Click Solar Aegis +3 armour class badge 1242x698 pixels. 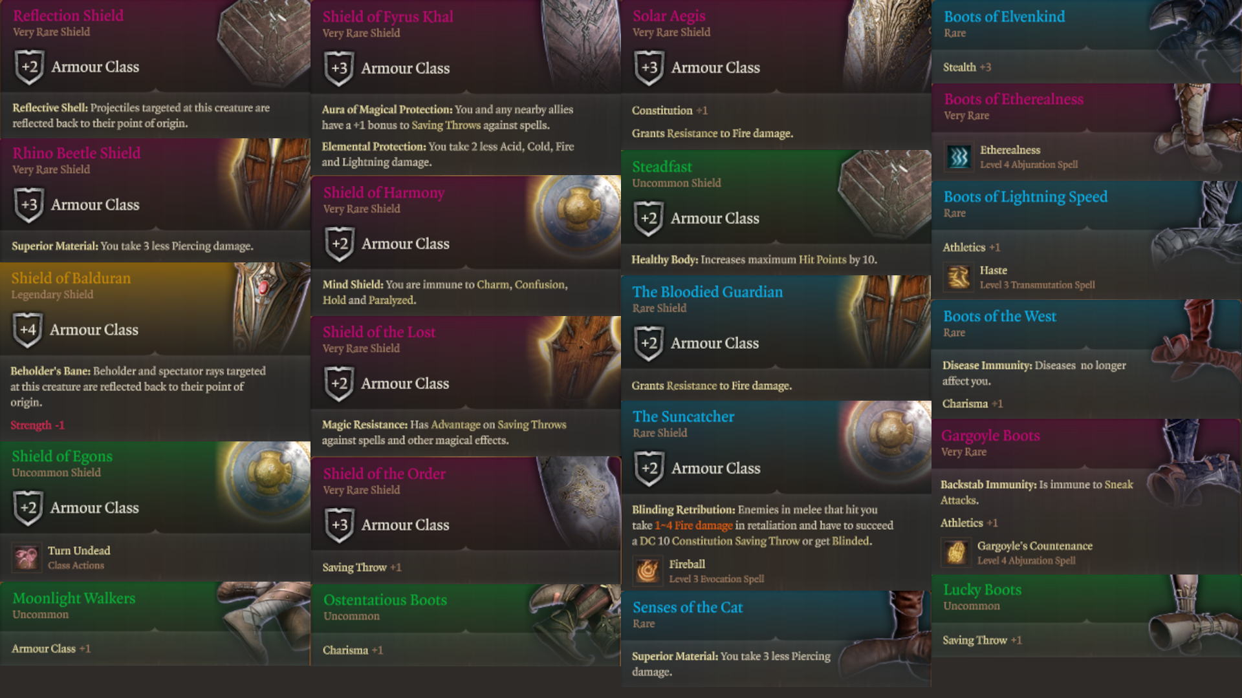(x=649, y=68)
